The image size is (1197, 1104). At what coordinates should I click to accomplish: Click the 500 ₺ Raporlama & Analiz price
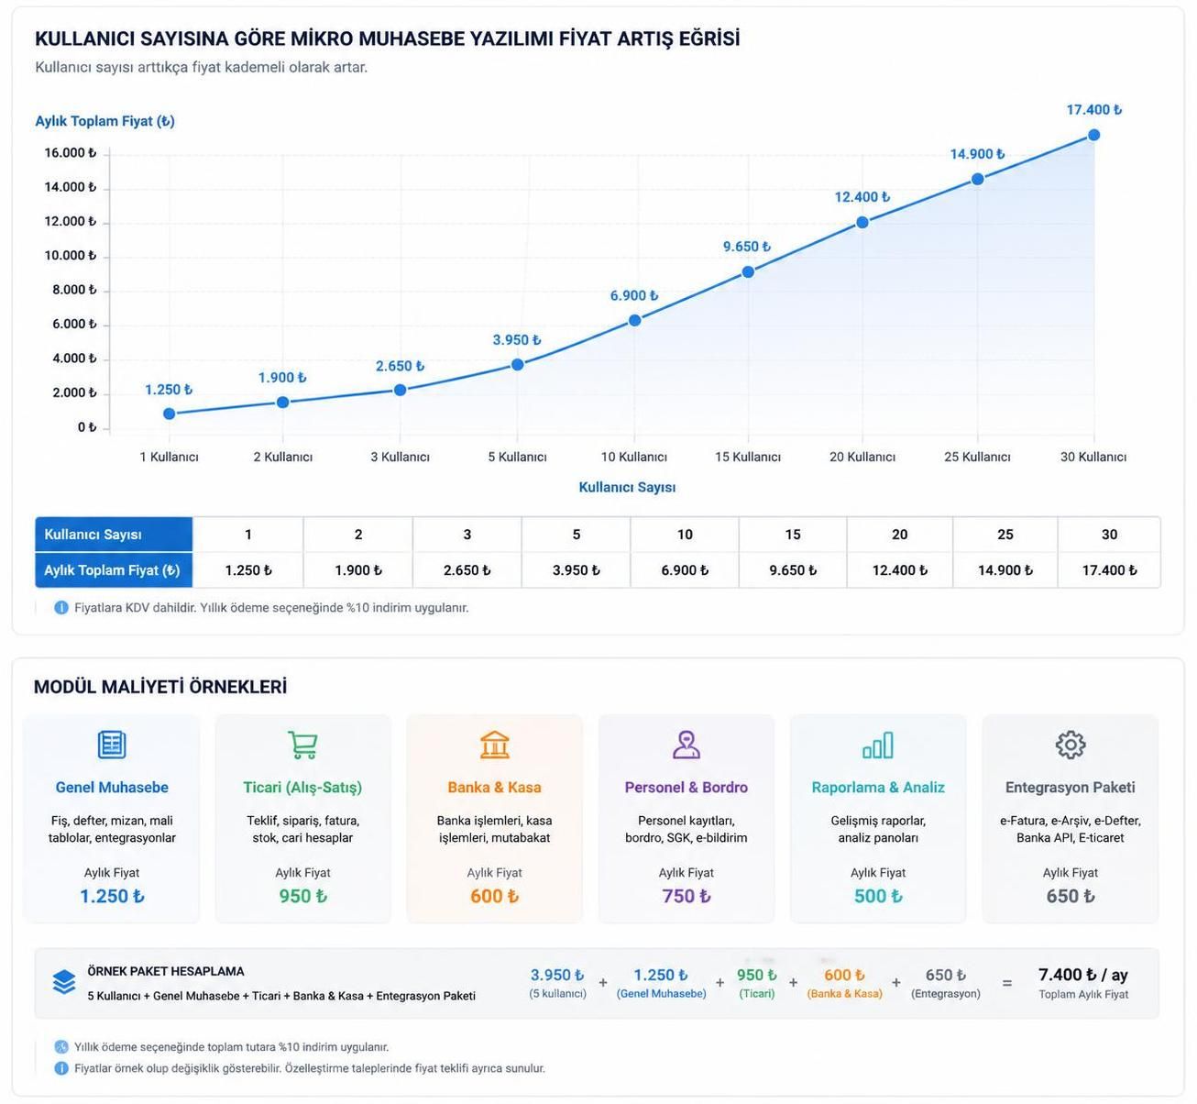(878, 897)
